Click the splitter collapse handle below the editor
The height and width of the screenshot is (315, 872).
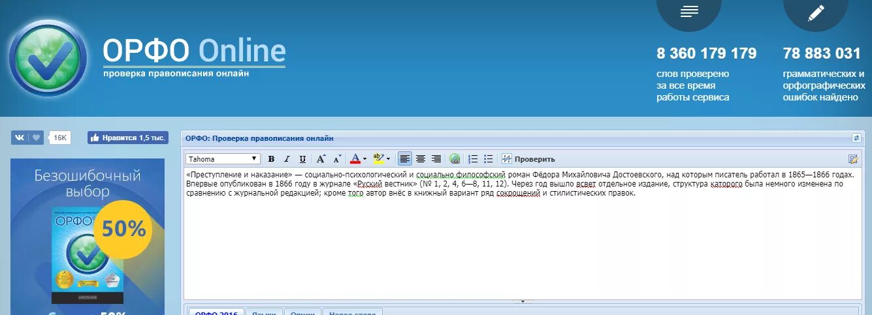523,301
